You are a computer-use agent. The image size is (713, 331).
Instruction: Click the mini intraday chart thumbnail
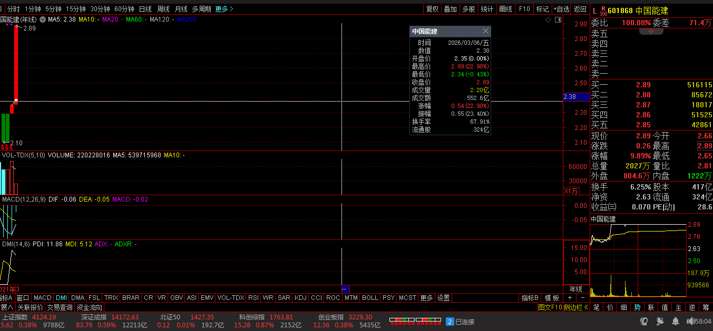coord(639,260)
